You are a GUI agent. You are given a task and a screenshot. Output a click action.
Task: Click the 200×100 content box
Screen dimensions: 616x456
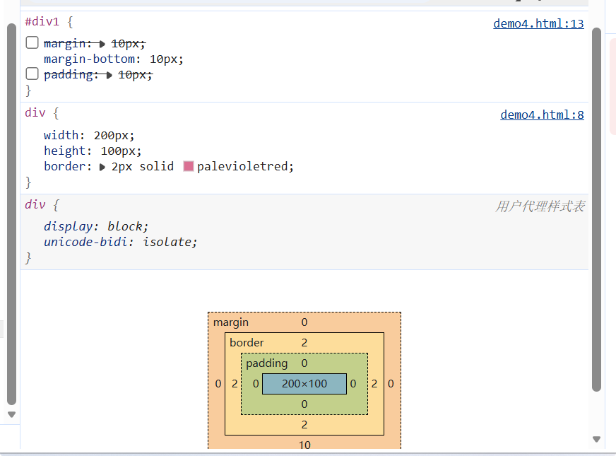pos(304,384)
